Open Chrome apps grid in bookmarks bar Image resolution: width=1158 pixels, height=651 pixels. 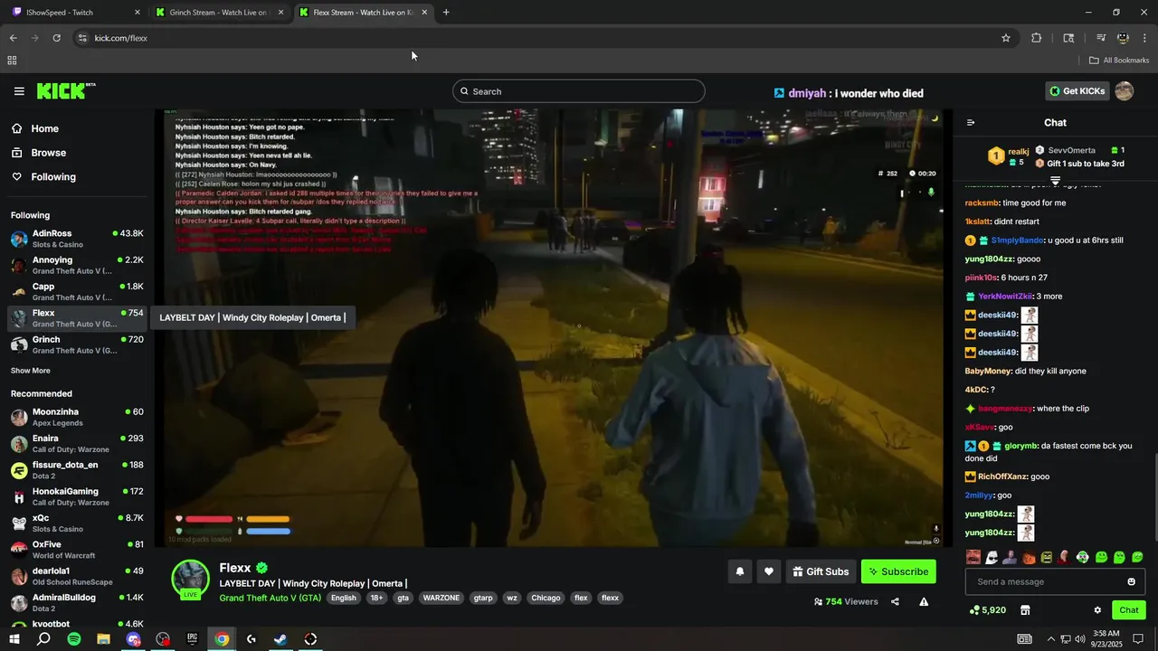[12, 61]
